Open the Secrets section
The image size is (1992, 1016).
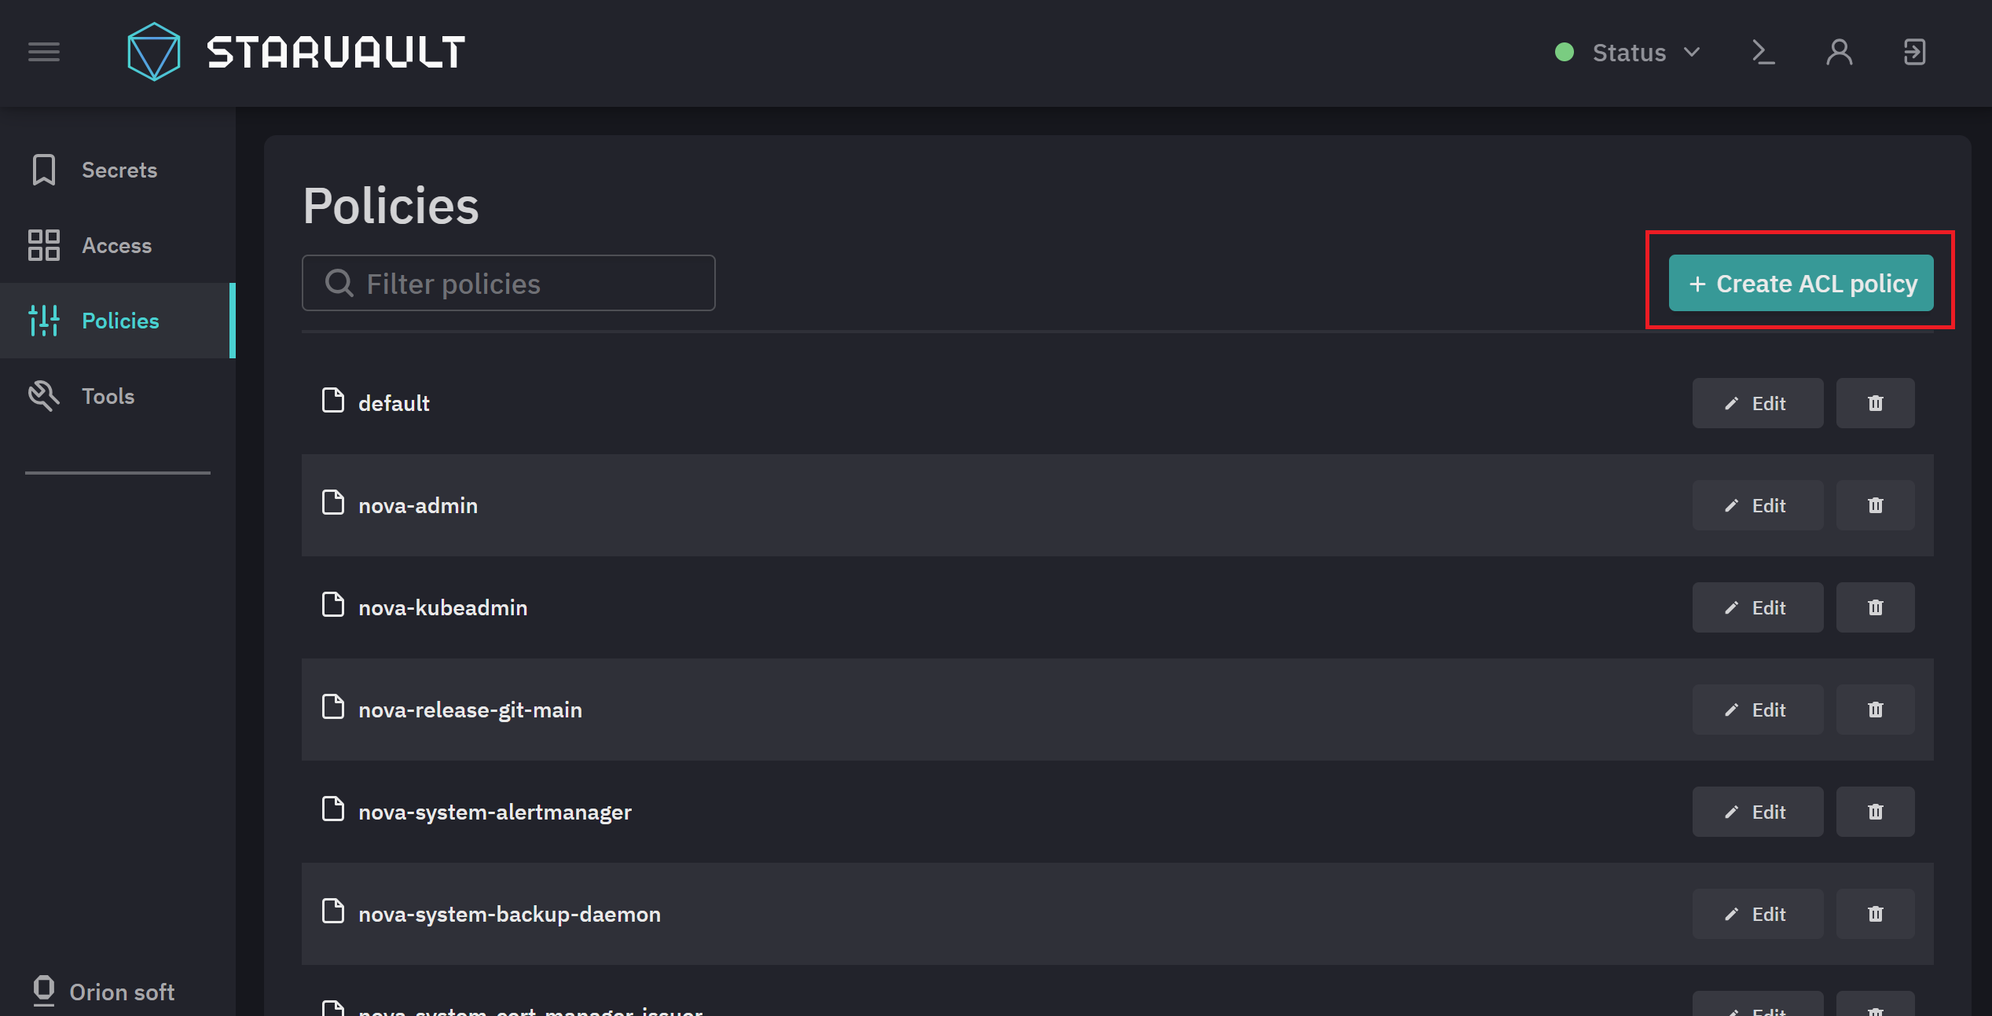pyautogui.click(x=118, y=170)
